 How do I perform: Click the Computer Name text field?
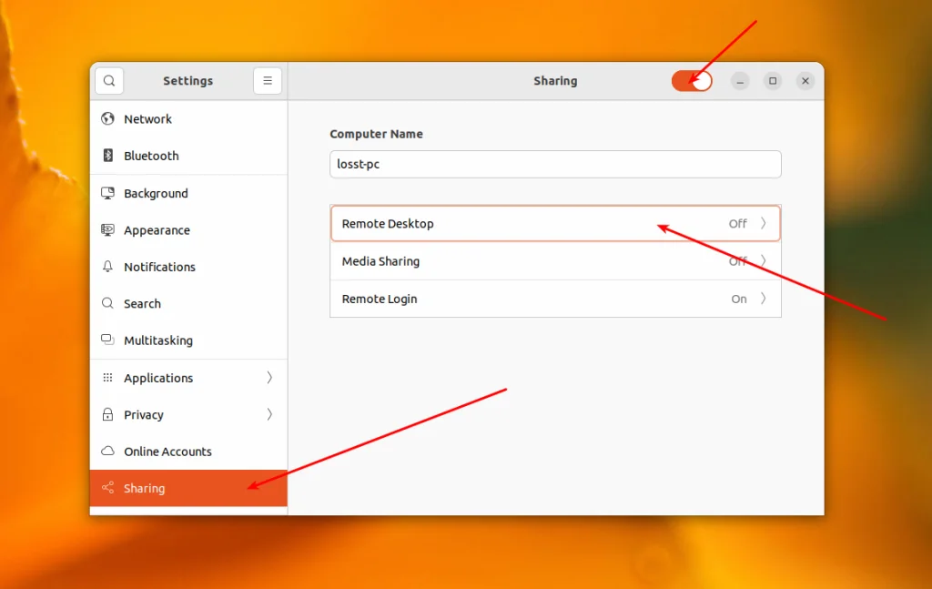coord(555,164)
